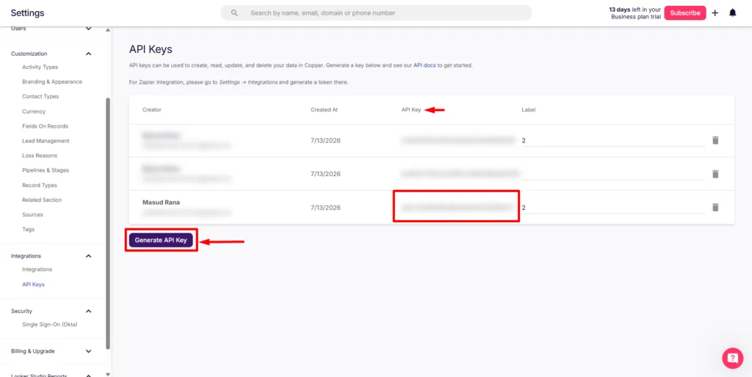Click the Created At column header

pos(324,110)
